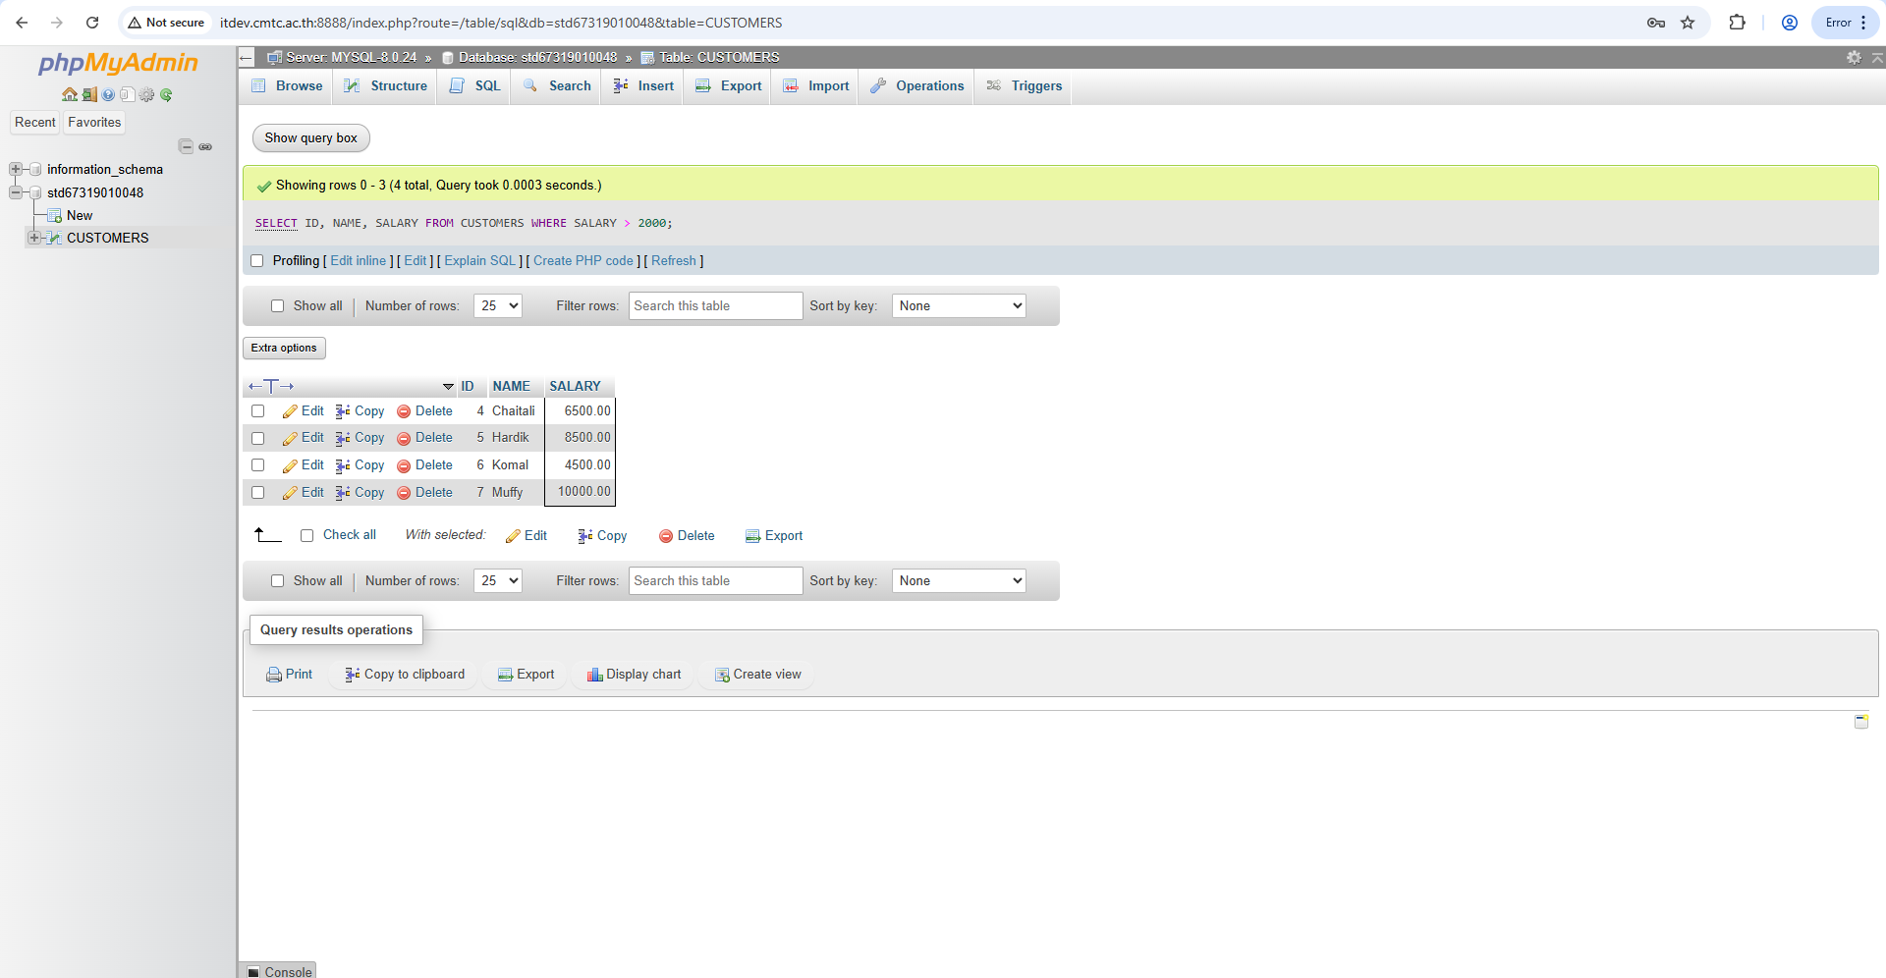Open the top Sort by key dropdown
The width and height of the screenshot is (1886, 978).
pyautogui.click(x=958, y=306)
